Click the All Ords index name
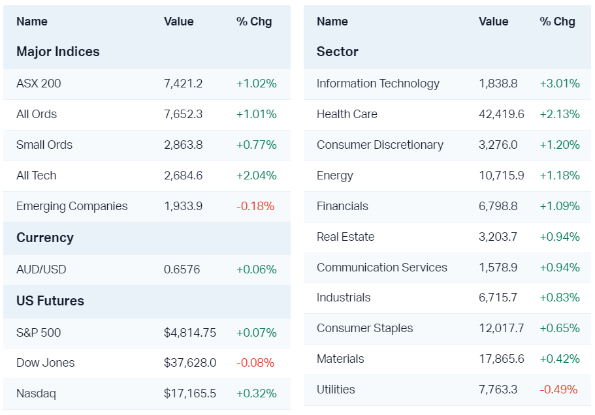Image resolution: width=595 pixels, height=415 pixels. (37, 114)
